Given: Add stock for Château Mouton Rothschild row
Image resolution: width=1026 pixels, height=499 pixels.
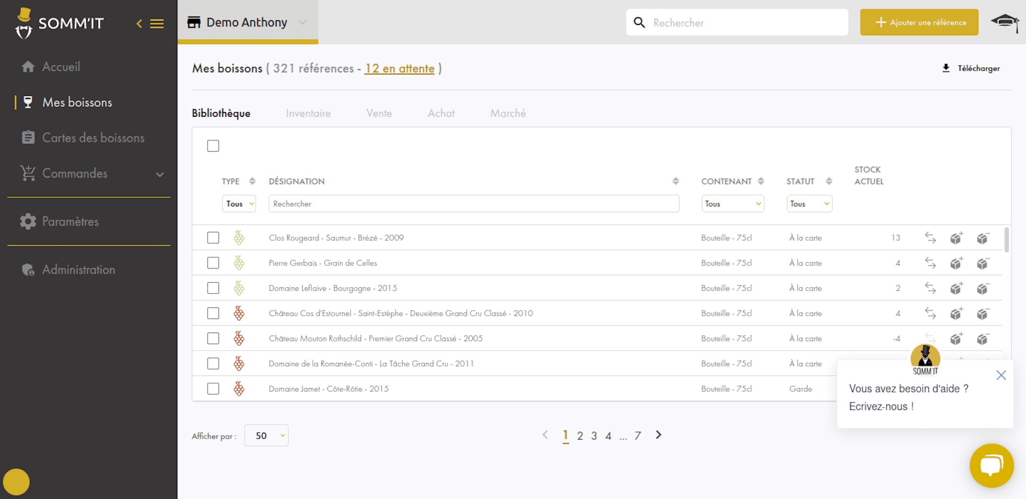Looking at the screenshot, I should tap(956, 338).
